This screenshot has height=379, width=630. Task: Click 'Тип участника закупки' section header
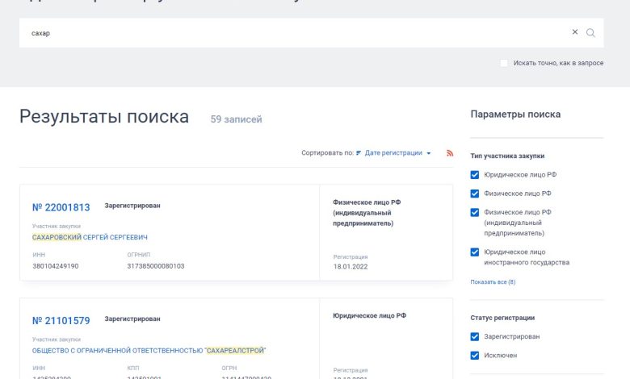pos(507,156)
